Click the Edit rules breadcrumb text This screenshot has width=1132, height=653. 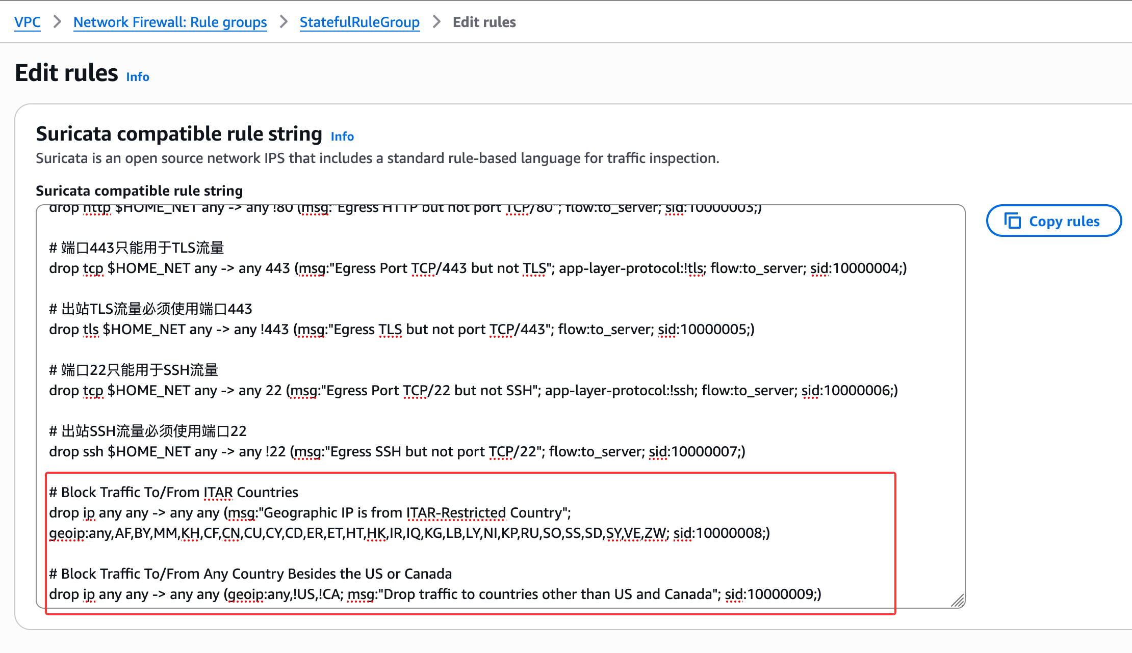tap(484, 22)
